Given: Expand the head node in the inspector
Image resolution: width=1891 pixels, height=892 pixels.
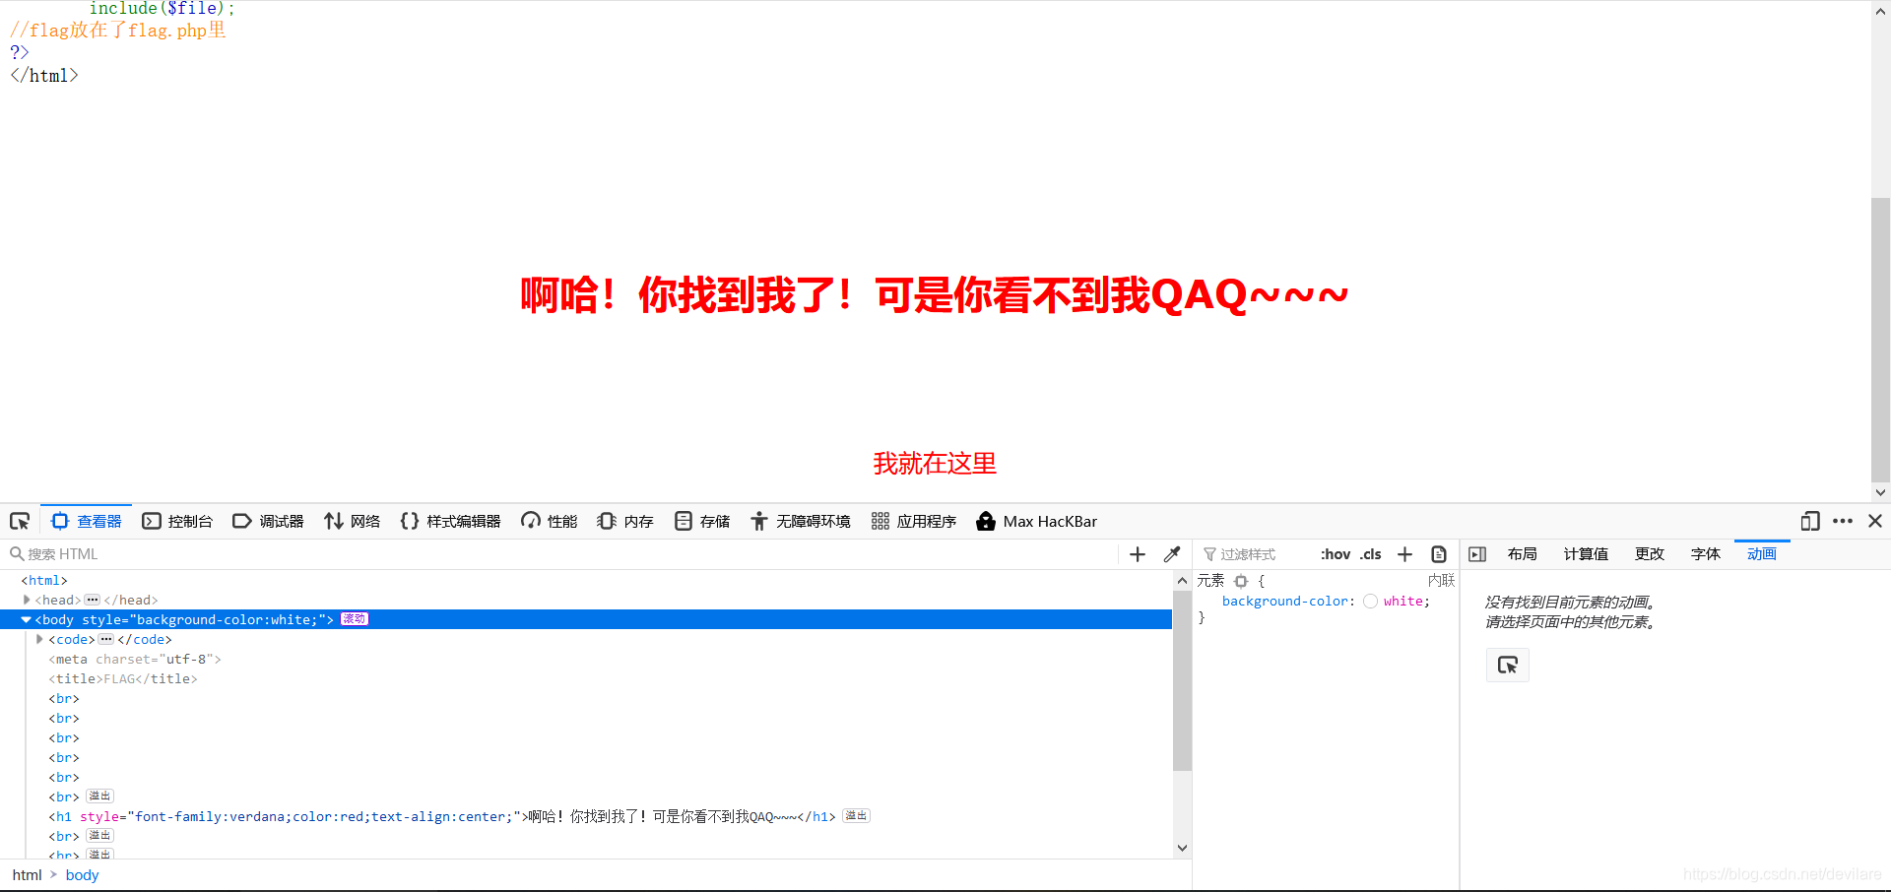Looking at the screenshot, I should click(27, 600).
